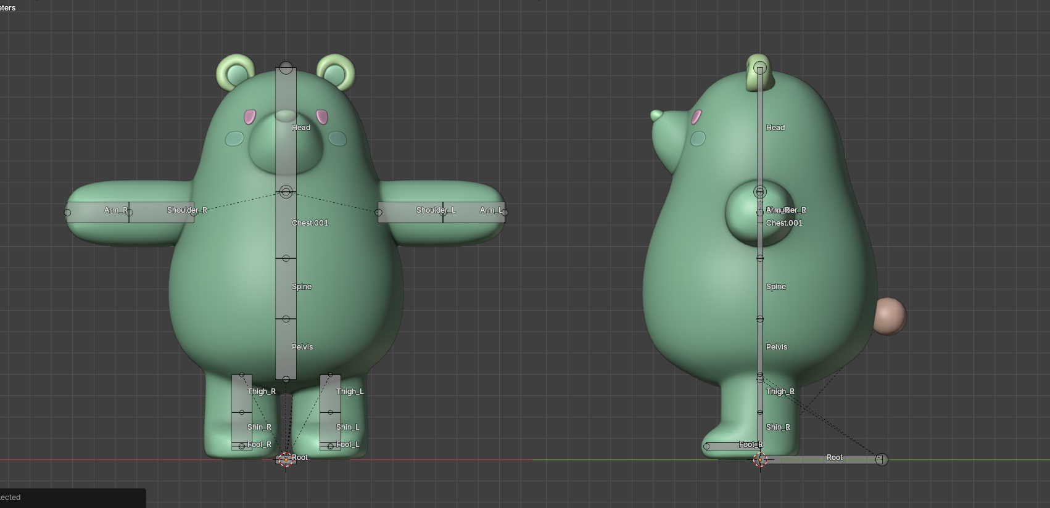Select the Chest.001 bone in the front view

(x=286, y=225)
